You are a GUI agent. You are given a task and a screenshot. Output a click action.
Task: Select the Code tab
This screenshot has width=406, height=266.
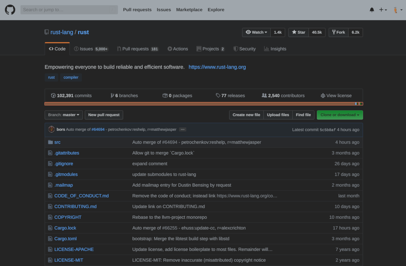tap(57, 49)
